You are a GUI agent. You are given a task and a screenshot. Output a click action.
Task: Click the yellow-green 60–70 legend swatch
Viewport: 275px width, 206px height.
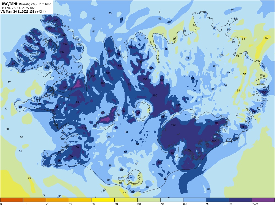[x=149, y=200]
